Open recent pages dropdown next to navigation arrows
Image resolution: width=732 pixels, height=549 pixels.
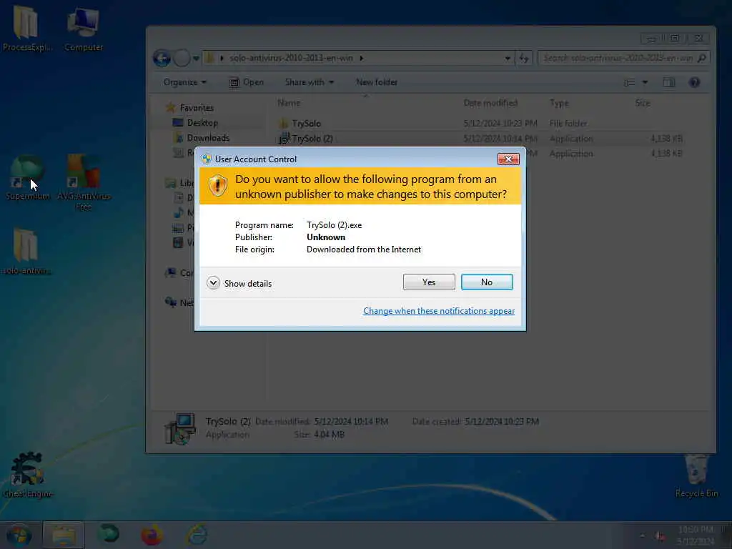(x=196, y=59)
